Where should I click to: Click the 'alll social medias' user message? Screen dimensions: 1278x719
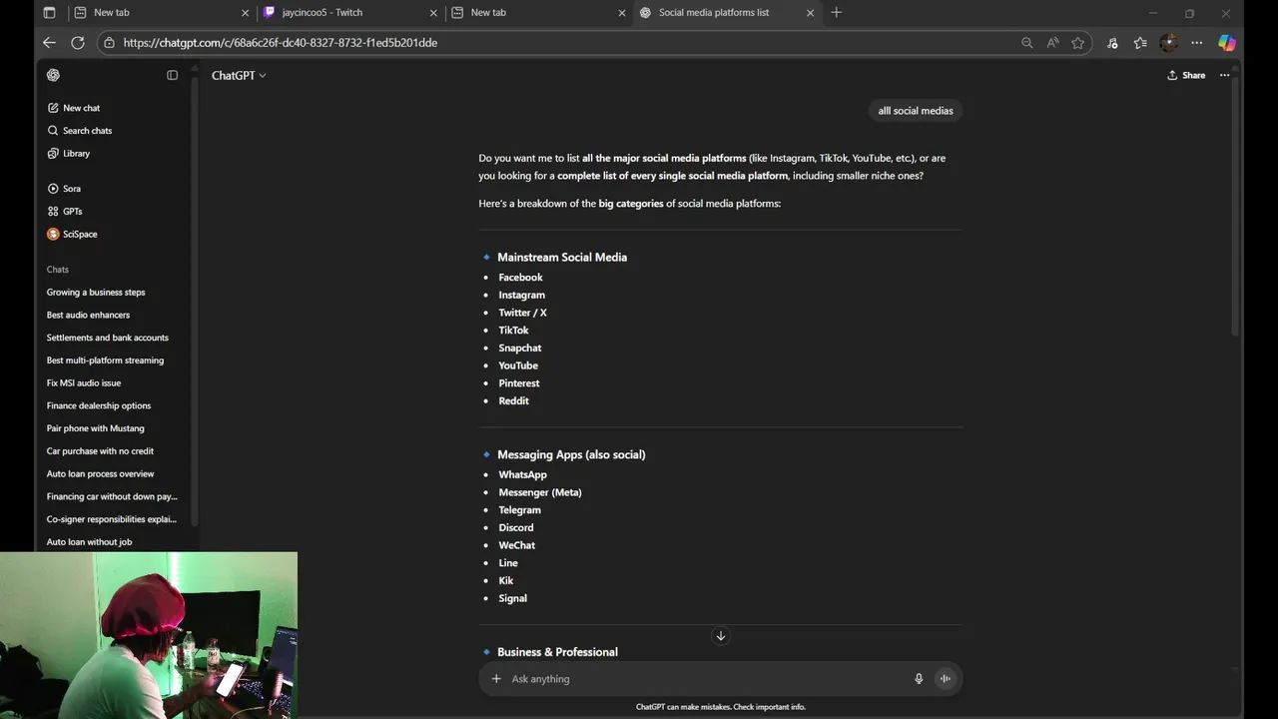(x=916, y=111)
